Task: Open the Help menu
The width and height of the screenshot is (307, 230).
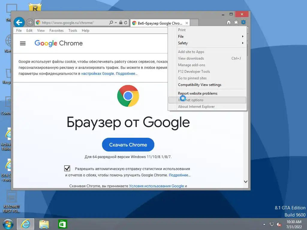Action: click(85, 31)
